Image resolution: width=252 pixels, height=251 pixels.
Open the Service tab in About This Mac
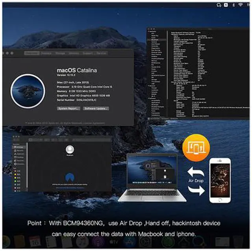click(x=101, y=53)
